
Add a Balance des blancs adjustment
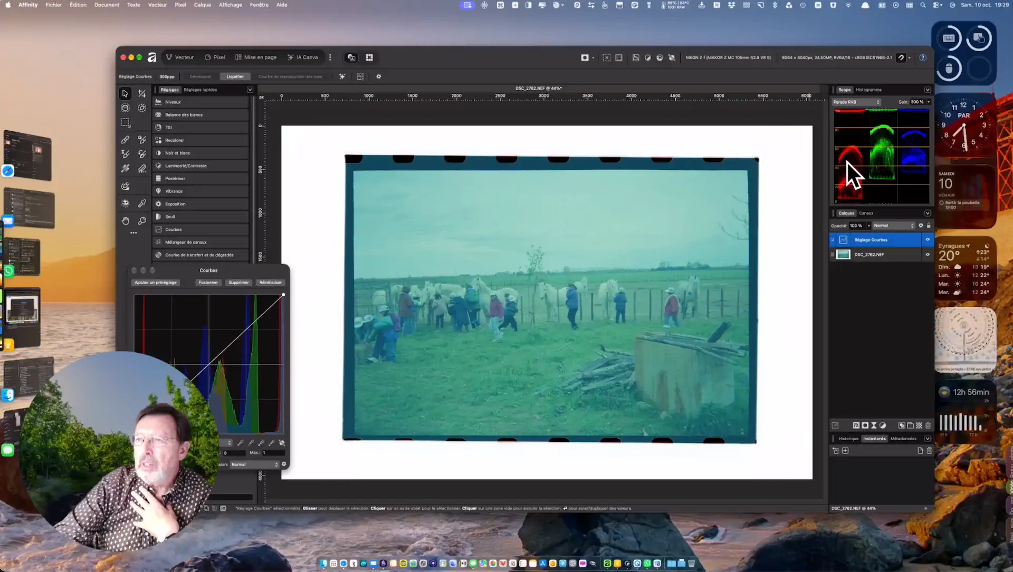point(201,115)
